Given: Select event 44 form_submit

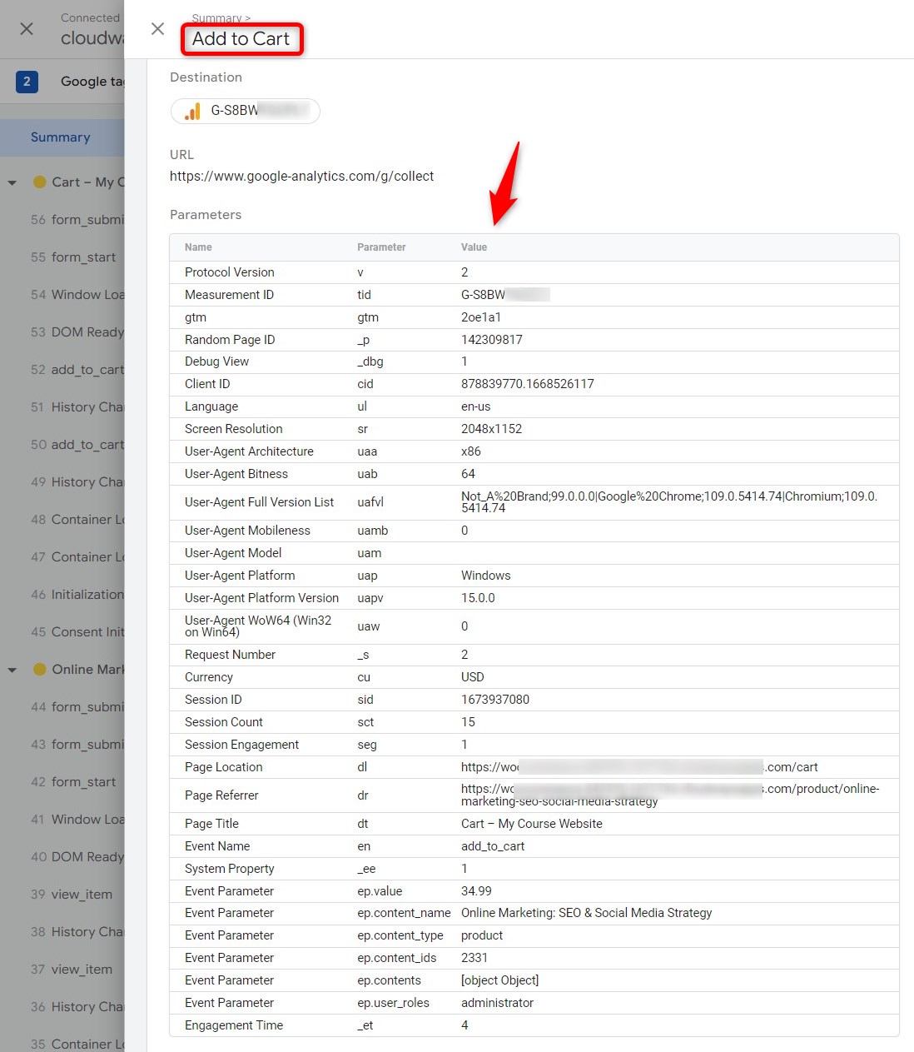Looking at the screenshot, I should (x=77, y=707).
